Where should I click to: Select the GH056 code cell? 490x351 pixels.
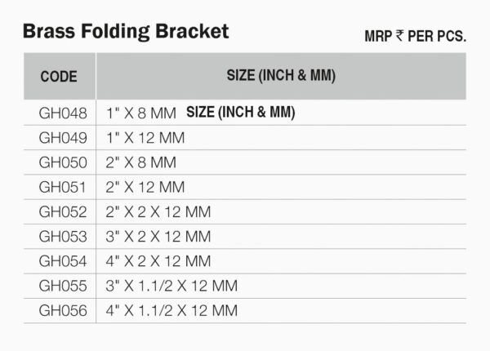[x=63, y=310]
